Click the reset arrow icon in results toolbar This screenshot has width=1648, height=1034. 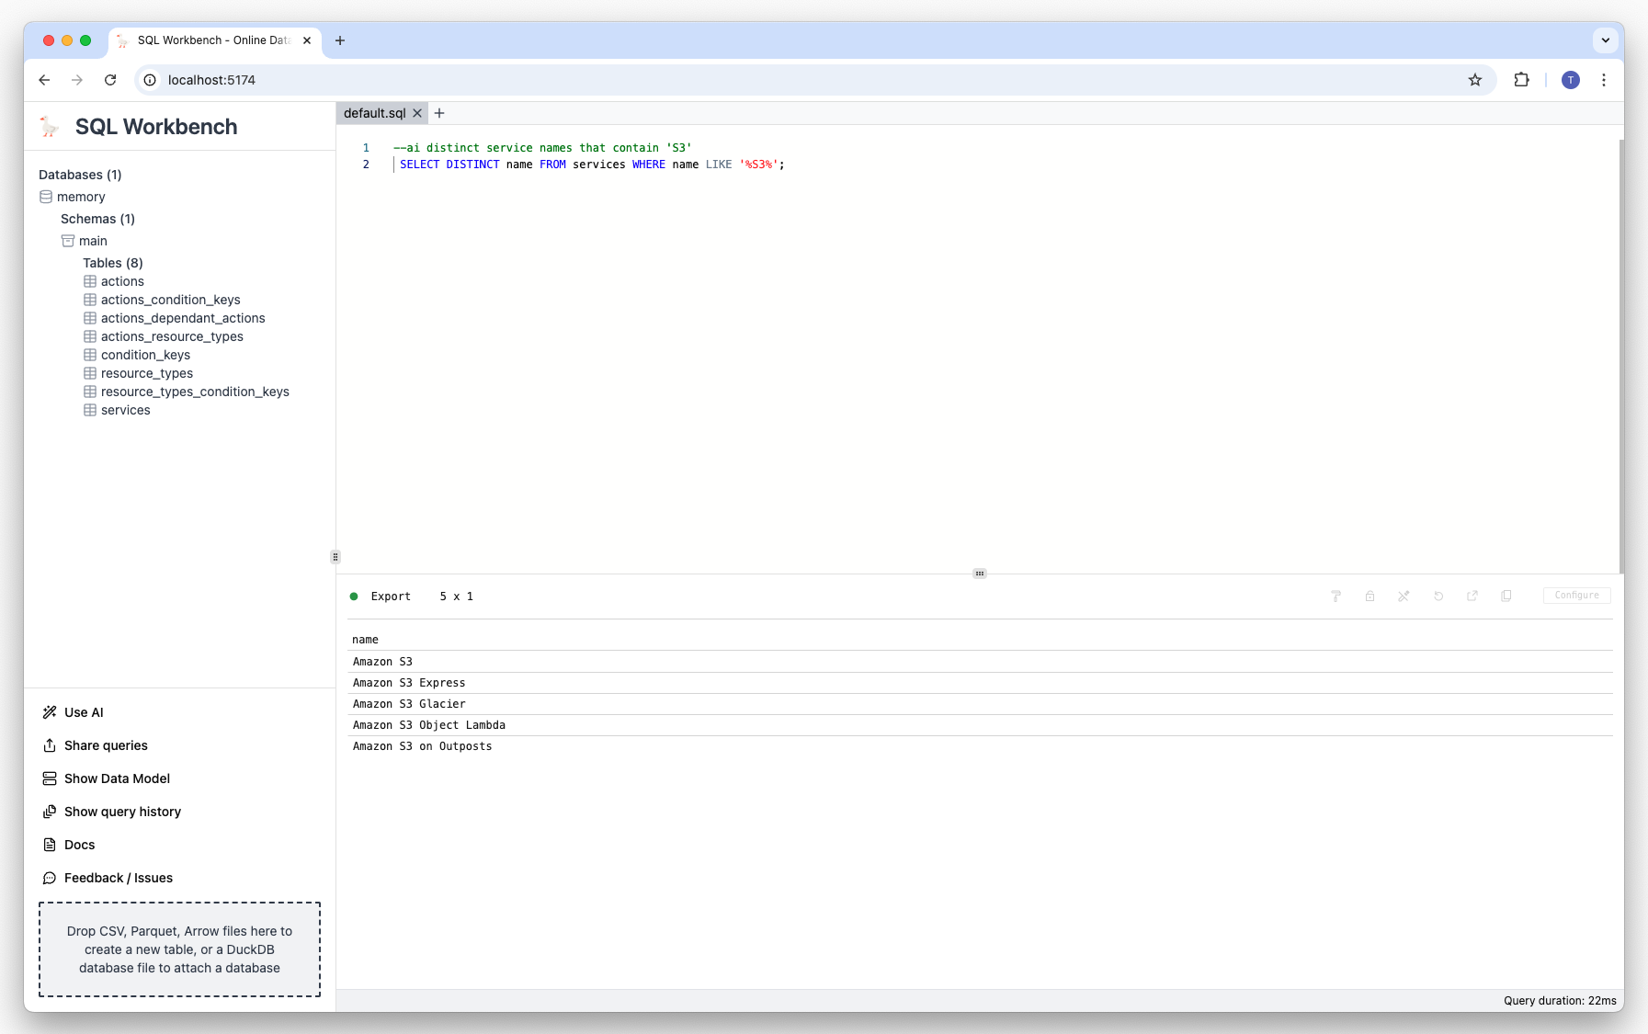click(x=1438, y=597)
